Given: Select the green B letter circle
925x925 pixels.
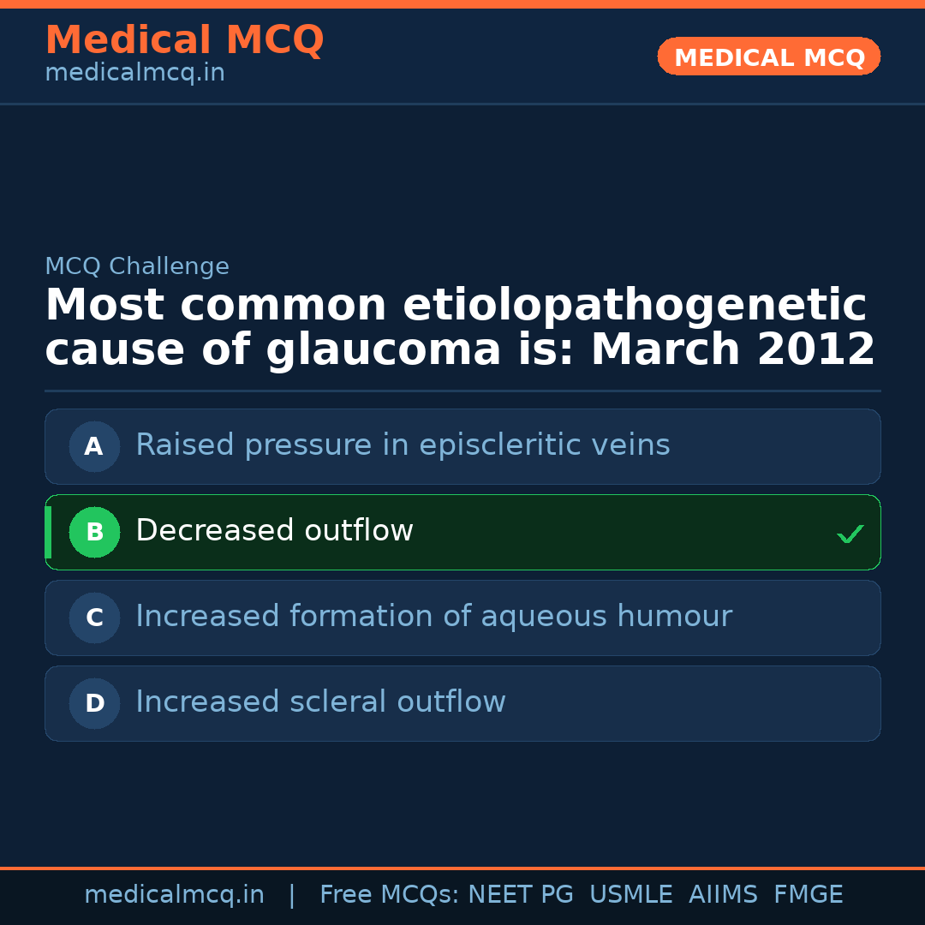Looking at the screenshot, I should point(94,532).
